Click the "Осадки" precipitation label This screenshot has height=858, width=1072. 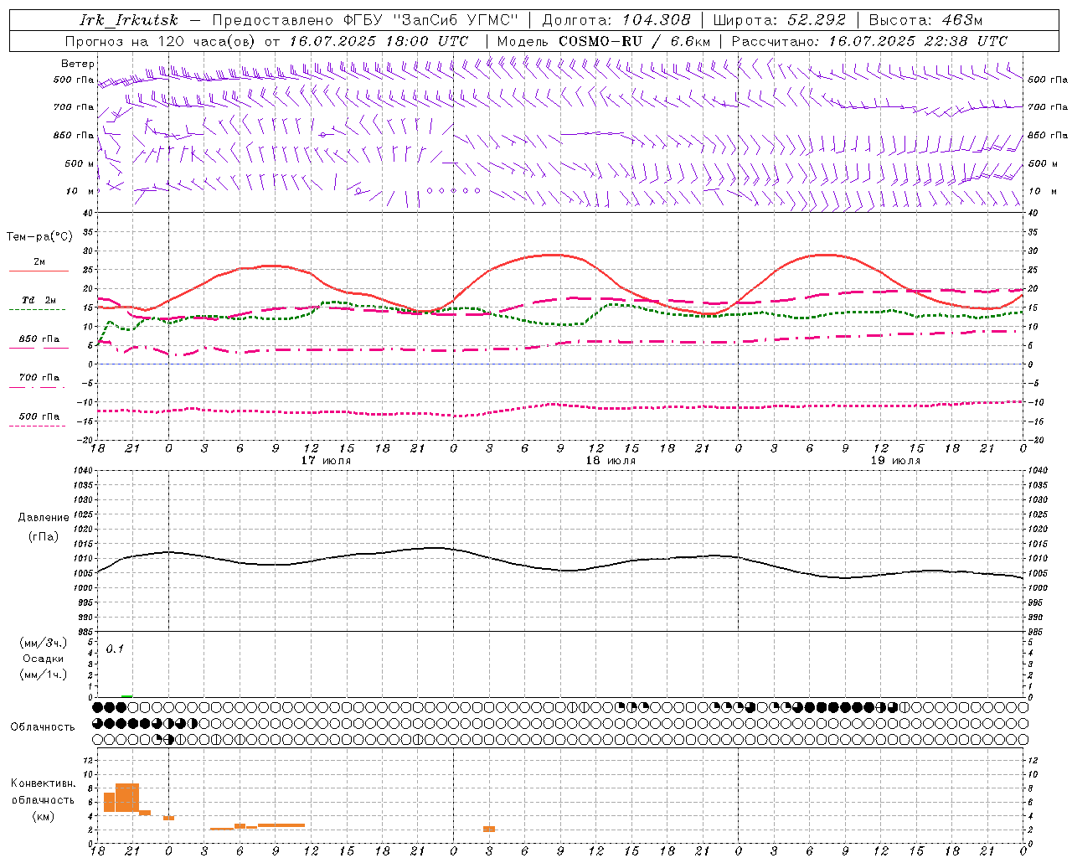coord(44,659)
